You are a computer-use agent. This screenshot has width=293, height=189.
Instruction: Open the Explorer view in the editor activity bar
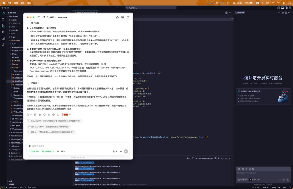pos(3,13)
